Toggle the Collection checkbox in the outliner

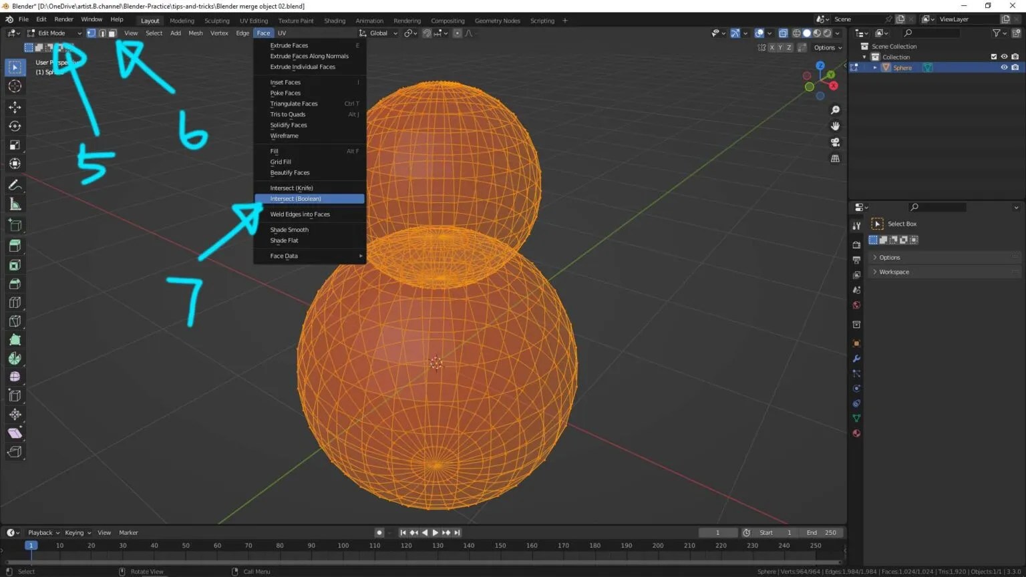[993, 57]
